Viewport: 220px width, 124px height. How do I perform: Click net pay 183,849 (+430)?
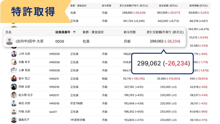coord(134,104)
